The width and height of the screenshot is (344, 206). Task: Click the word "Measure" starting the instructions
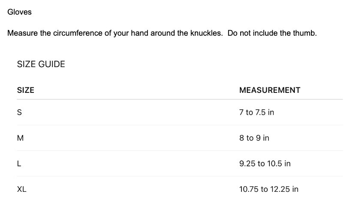tap(22, 34)
